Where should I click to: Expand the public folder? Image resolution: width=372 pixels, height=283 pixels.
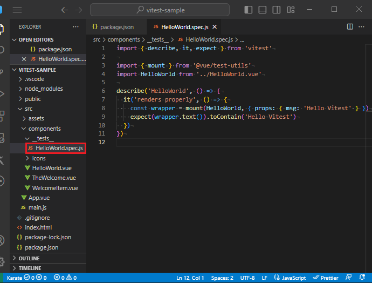point(48,99)
